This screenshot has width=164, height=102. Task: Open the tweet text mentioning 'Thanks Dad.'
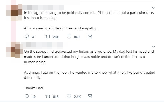click(x=89, y=70)
